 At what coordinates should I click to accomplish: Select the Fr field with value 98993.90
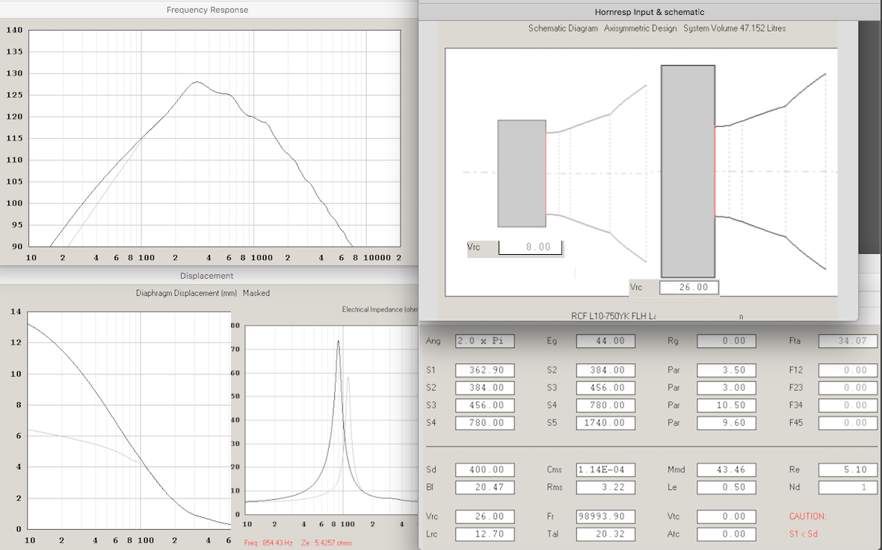605,516
